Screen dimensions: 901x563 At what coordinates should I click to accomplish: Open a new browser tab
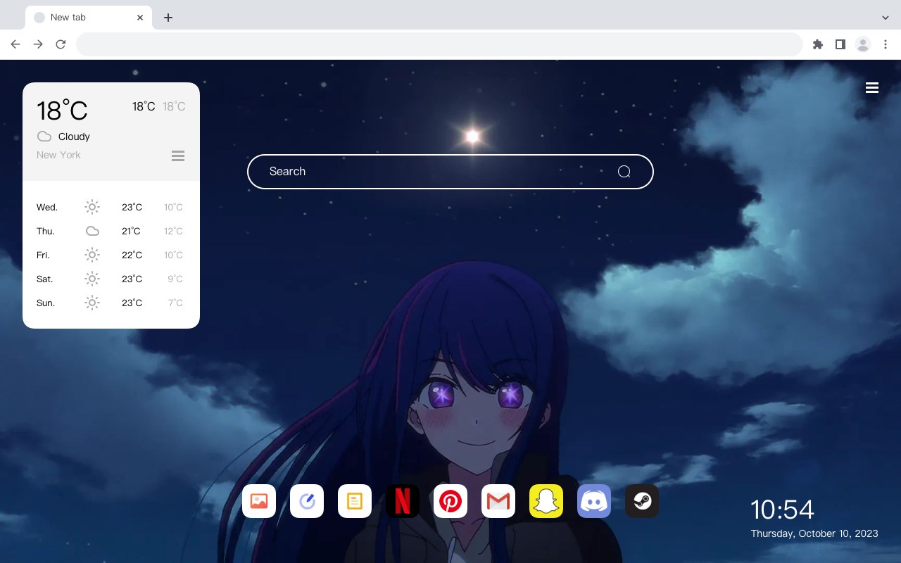(x=168, y=18)
